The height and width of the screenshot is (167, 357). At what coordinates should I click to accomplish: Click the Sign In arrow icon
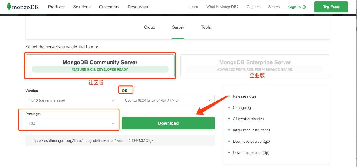click(304, 7)
